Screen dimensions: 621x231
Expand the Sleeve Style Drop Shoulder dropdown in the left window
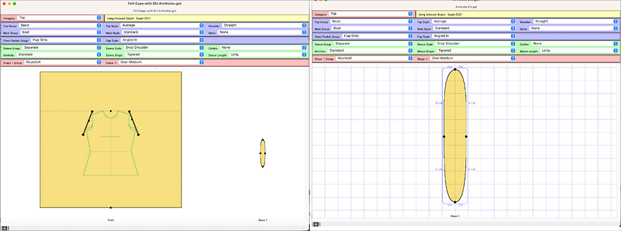pos(163,48)
